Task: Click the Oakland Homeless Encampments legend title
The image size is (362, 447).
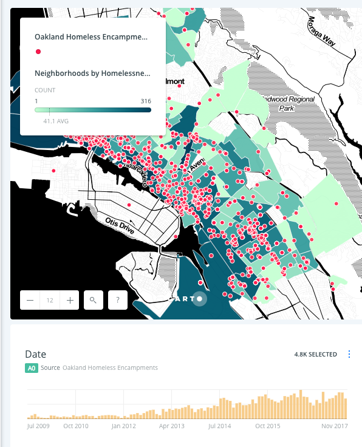Action: tap(91, 37)
